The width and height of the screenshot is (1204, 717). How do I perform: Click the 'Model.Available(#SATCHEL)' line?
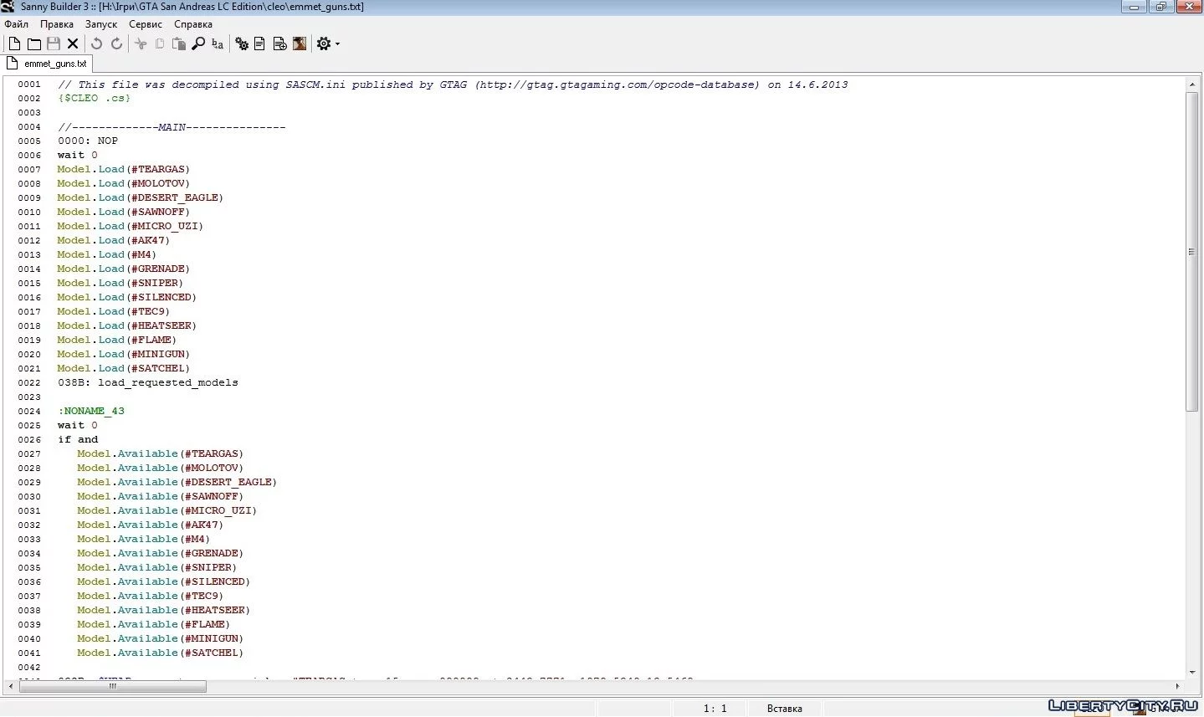(161, 653)
